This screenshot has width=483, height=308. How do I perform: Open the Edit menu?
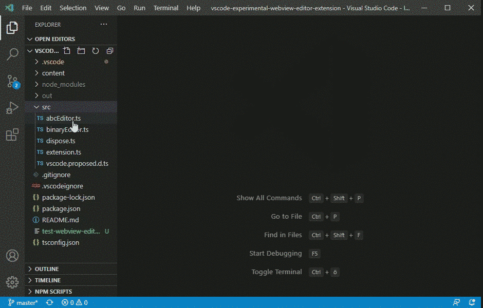46,8
